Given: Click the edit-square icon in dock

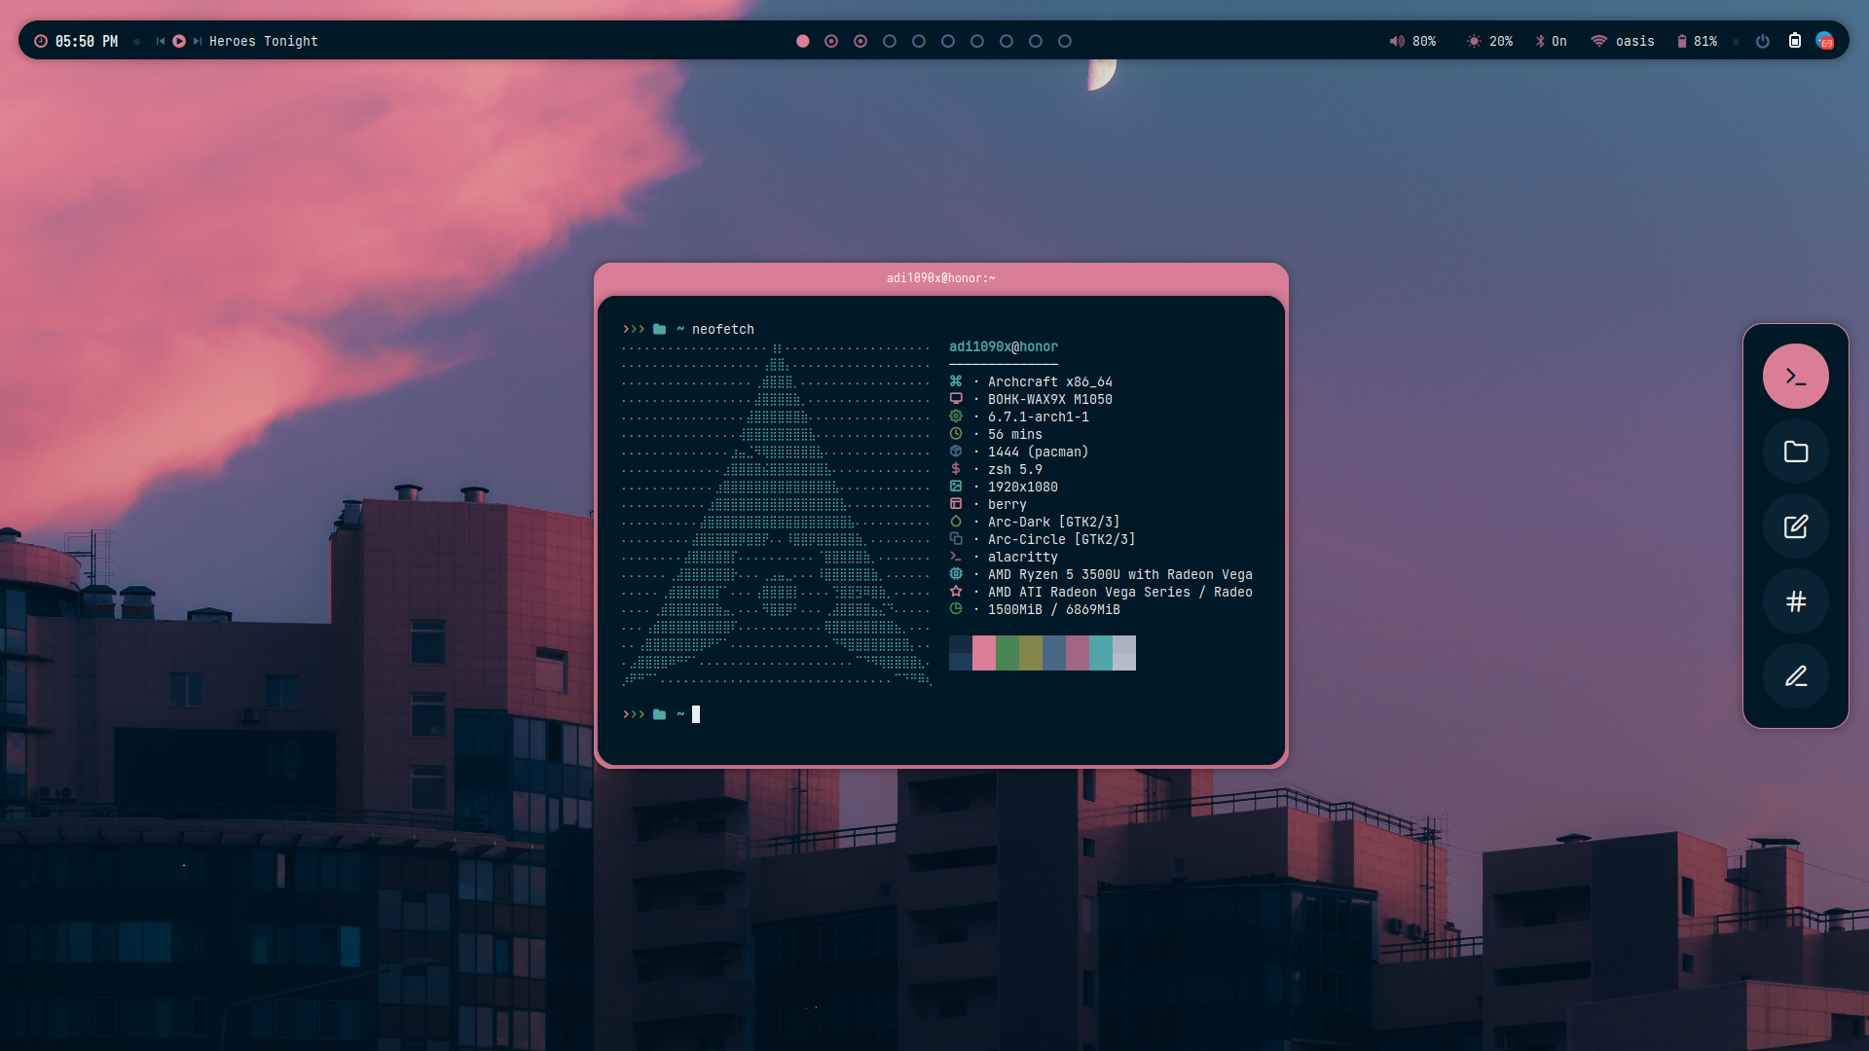Looking at the screenshot, I should [x=1795, y=526].
